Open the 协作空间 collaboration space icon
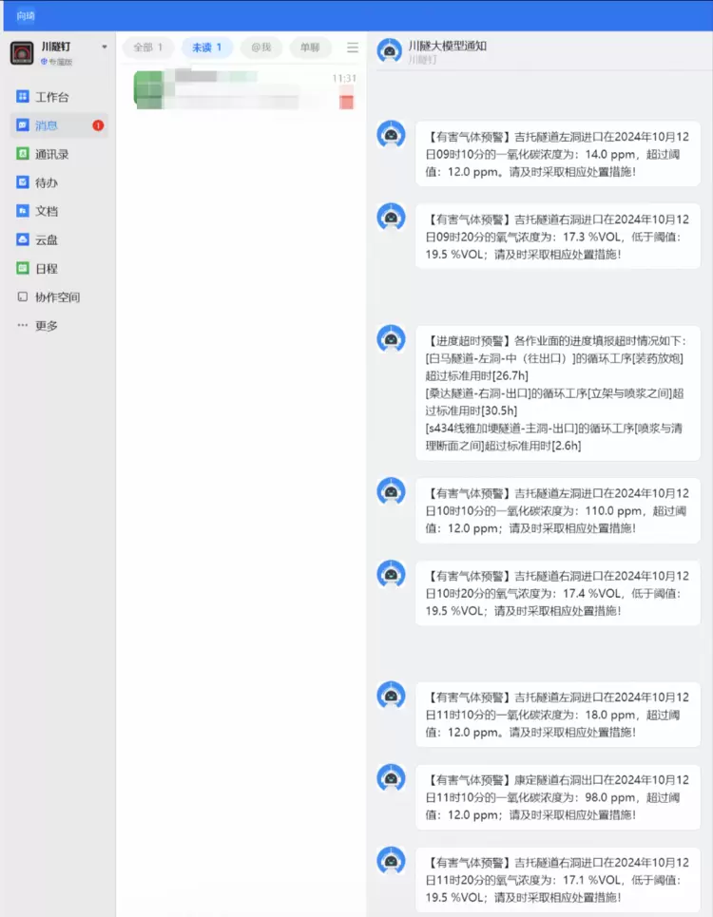This screenshot has height=917, width=713. pyautogui.click(x=23, y=296)
